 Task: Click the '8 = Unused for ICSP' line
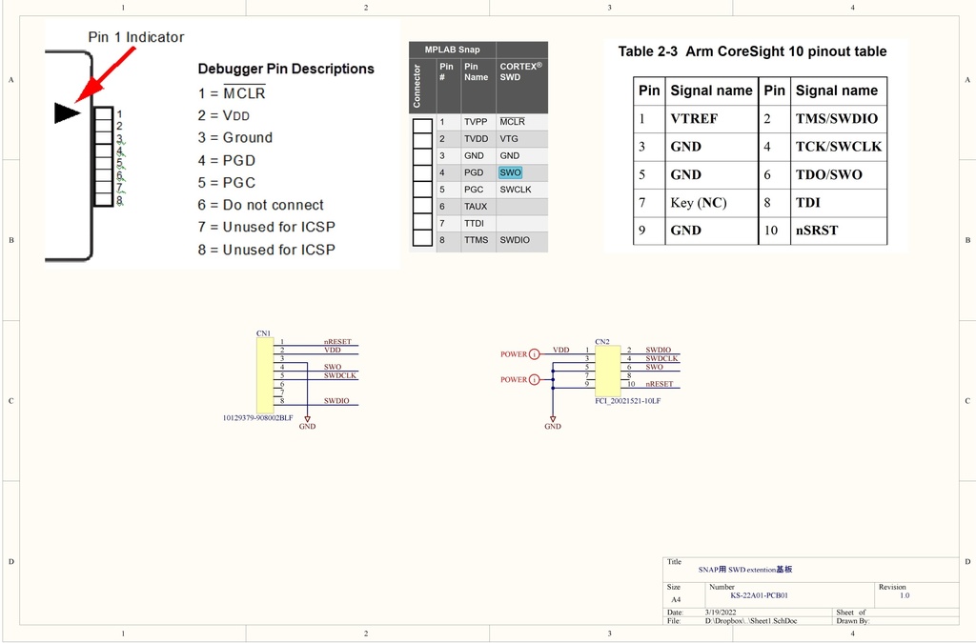[x=267, y=250]
